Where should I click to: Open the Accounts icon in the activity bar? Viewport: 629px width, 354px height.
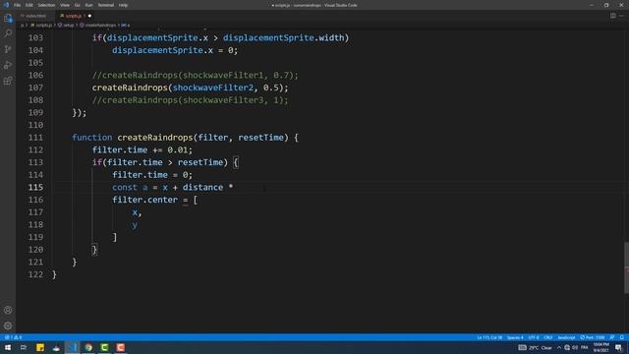(8, 310)
